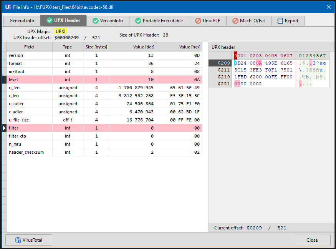This screenshot has width=336, height=249.
Task: Click the Close button
Action: [x=312, y=240]
